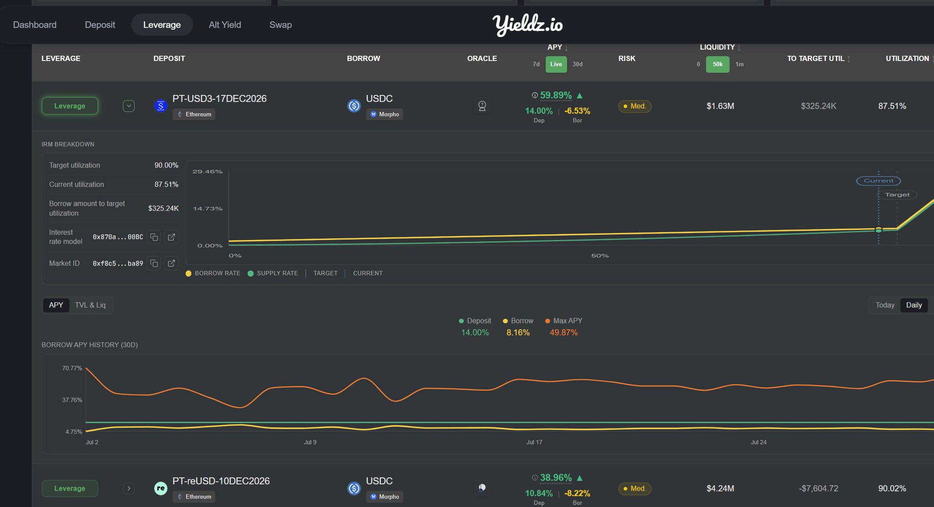
Task: Open interest rate model in external explorer
Action: click(x=171, y=237)
